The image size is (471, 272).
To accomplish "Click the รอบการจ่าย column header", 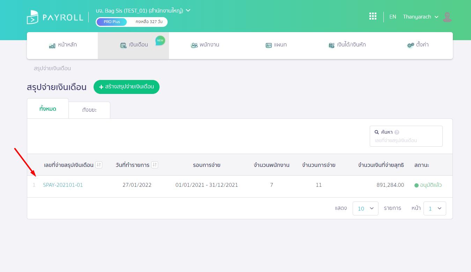I will [207, 165].
